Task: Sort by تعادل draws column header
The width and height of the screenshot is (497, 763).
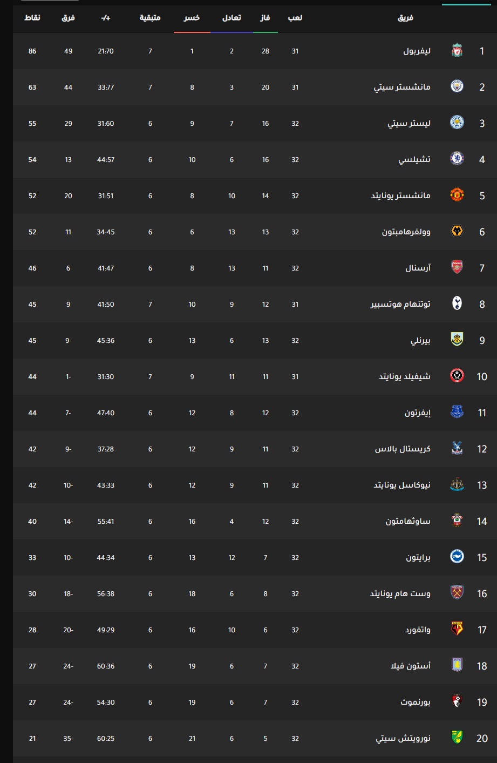Action: [x=232, y=18]
